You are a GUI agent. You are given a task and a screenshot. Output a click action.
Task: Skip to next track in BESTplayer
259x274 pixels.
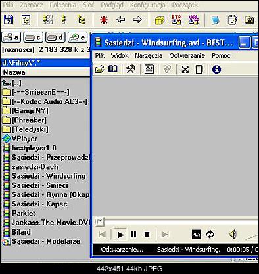point(165,235)
